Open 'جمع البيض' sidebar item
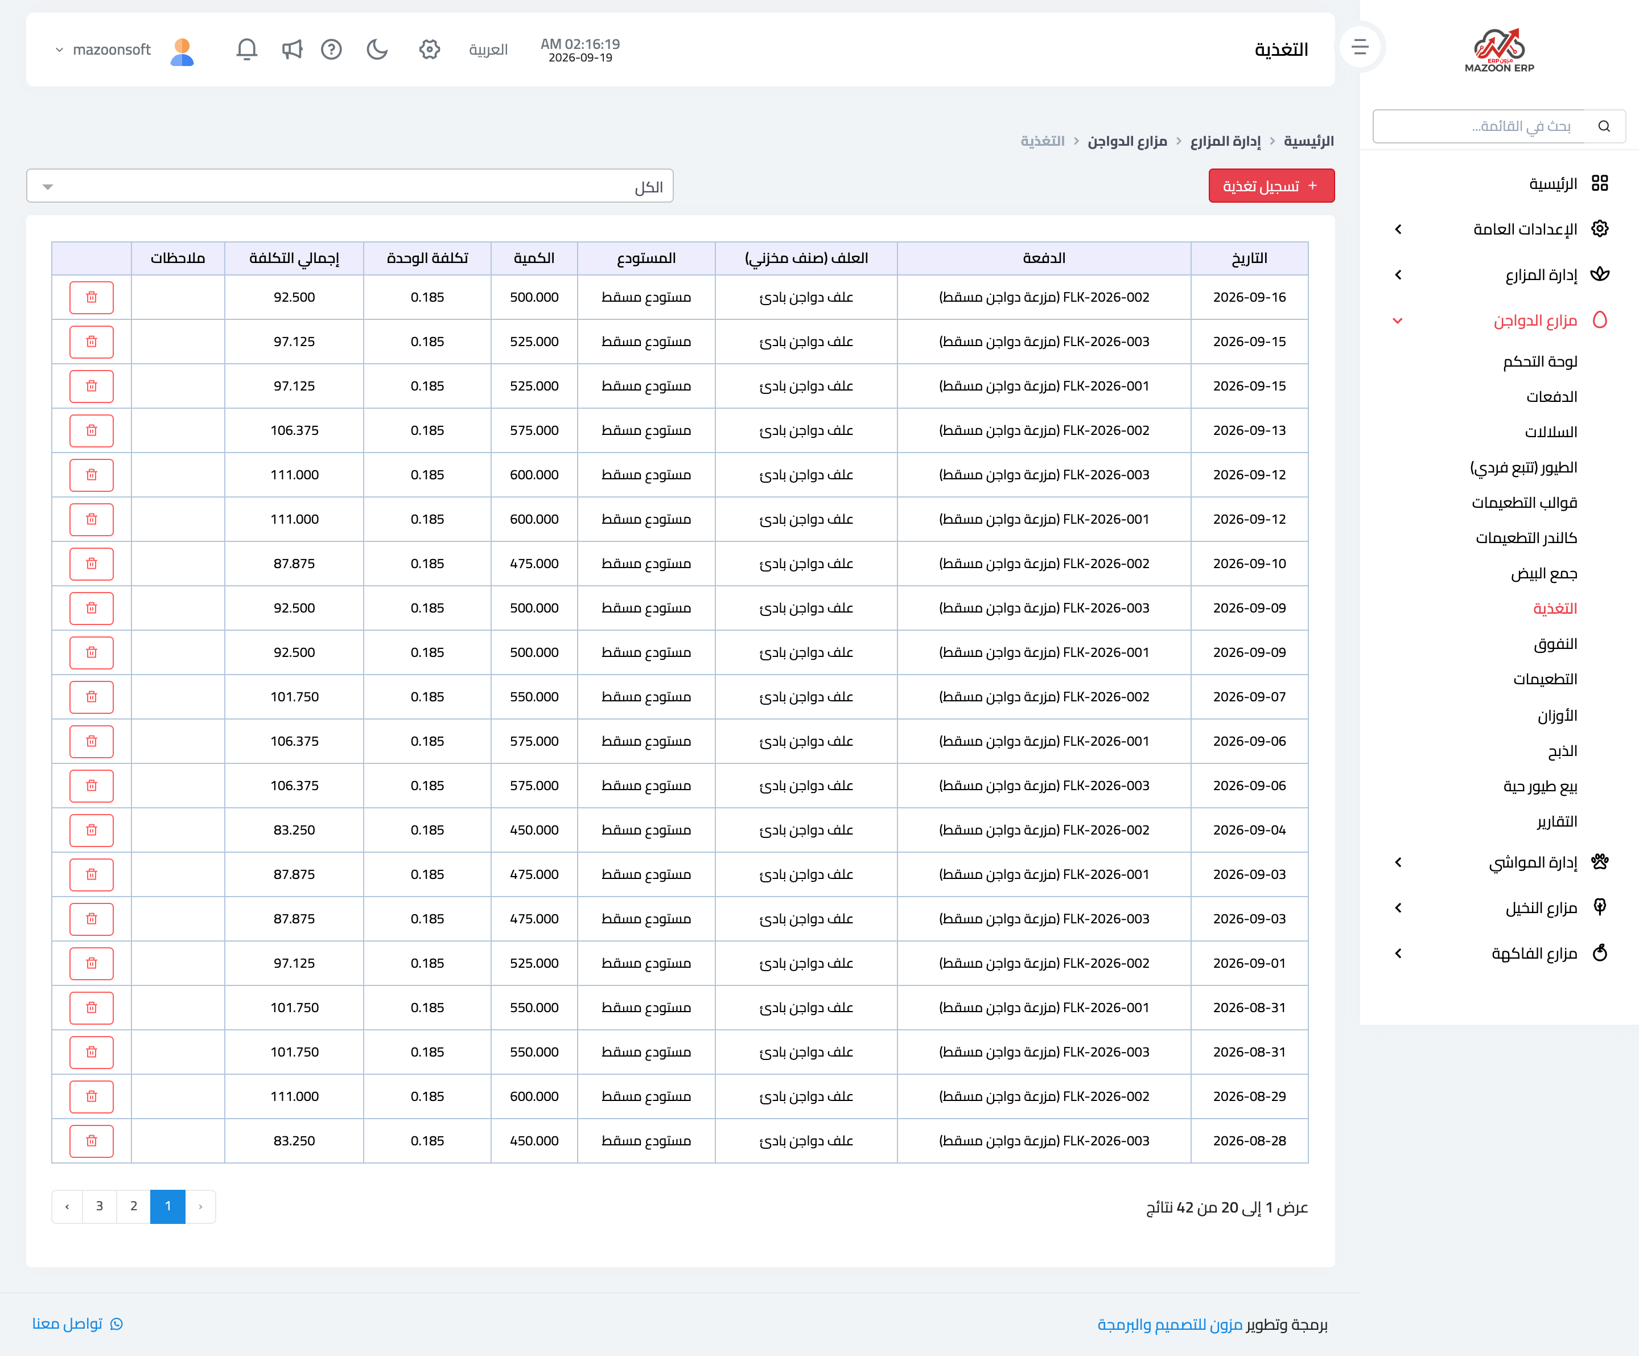Image resolution: width=1639 pixels, height=1356 pixels. click(1545, 574)
